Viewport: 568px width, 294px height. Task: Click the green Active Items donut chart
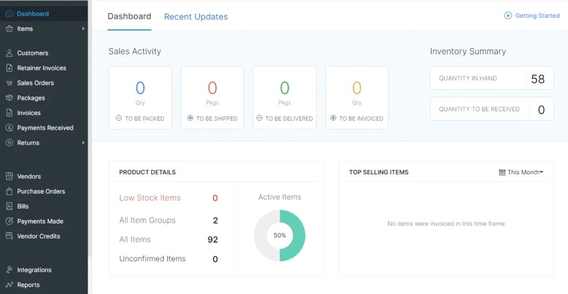tap(293, 236)
